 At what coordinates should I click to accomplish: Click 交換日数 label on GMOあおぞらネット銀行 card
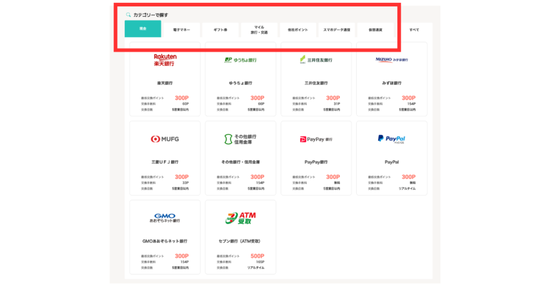point(147,268)
